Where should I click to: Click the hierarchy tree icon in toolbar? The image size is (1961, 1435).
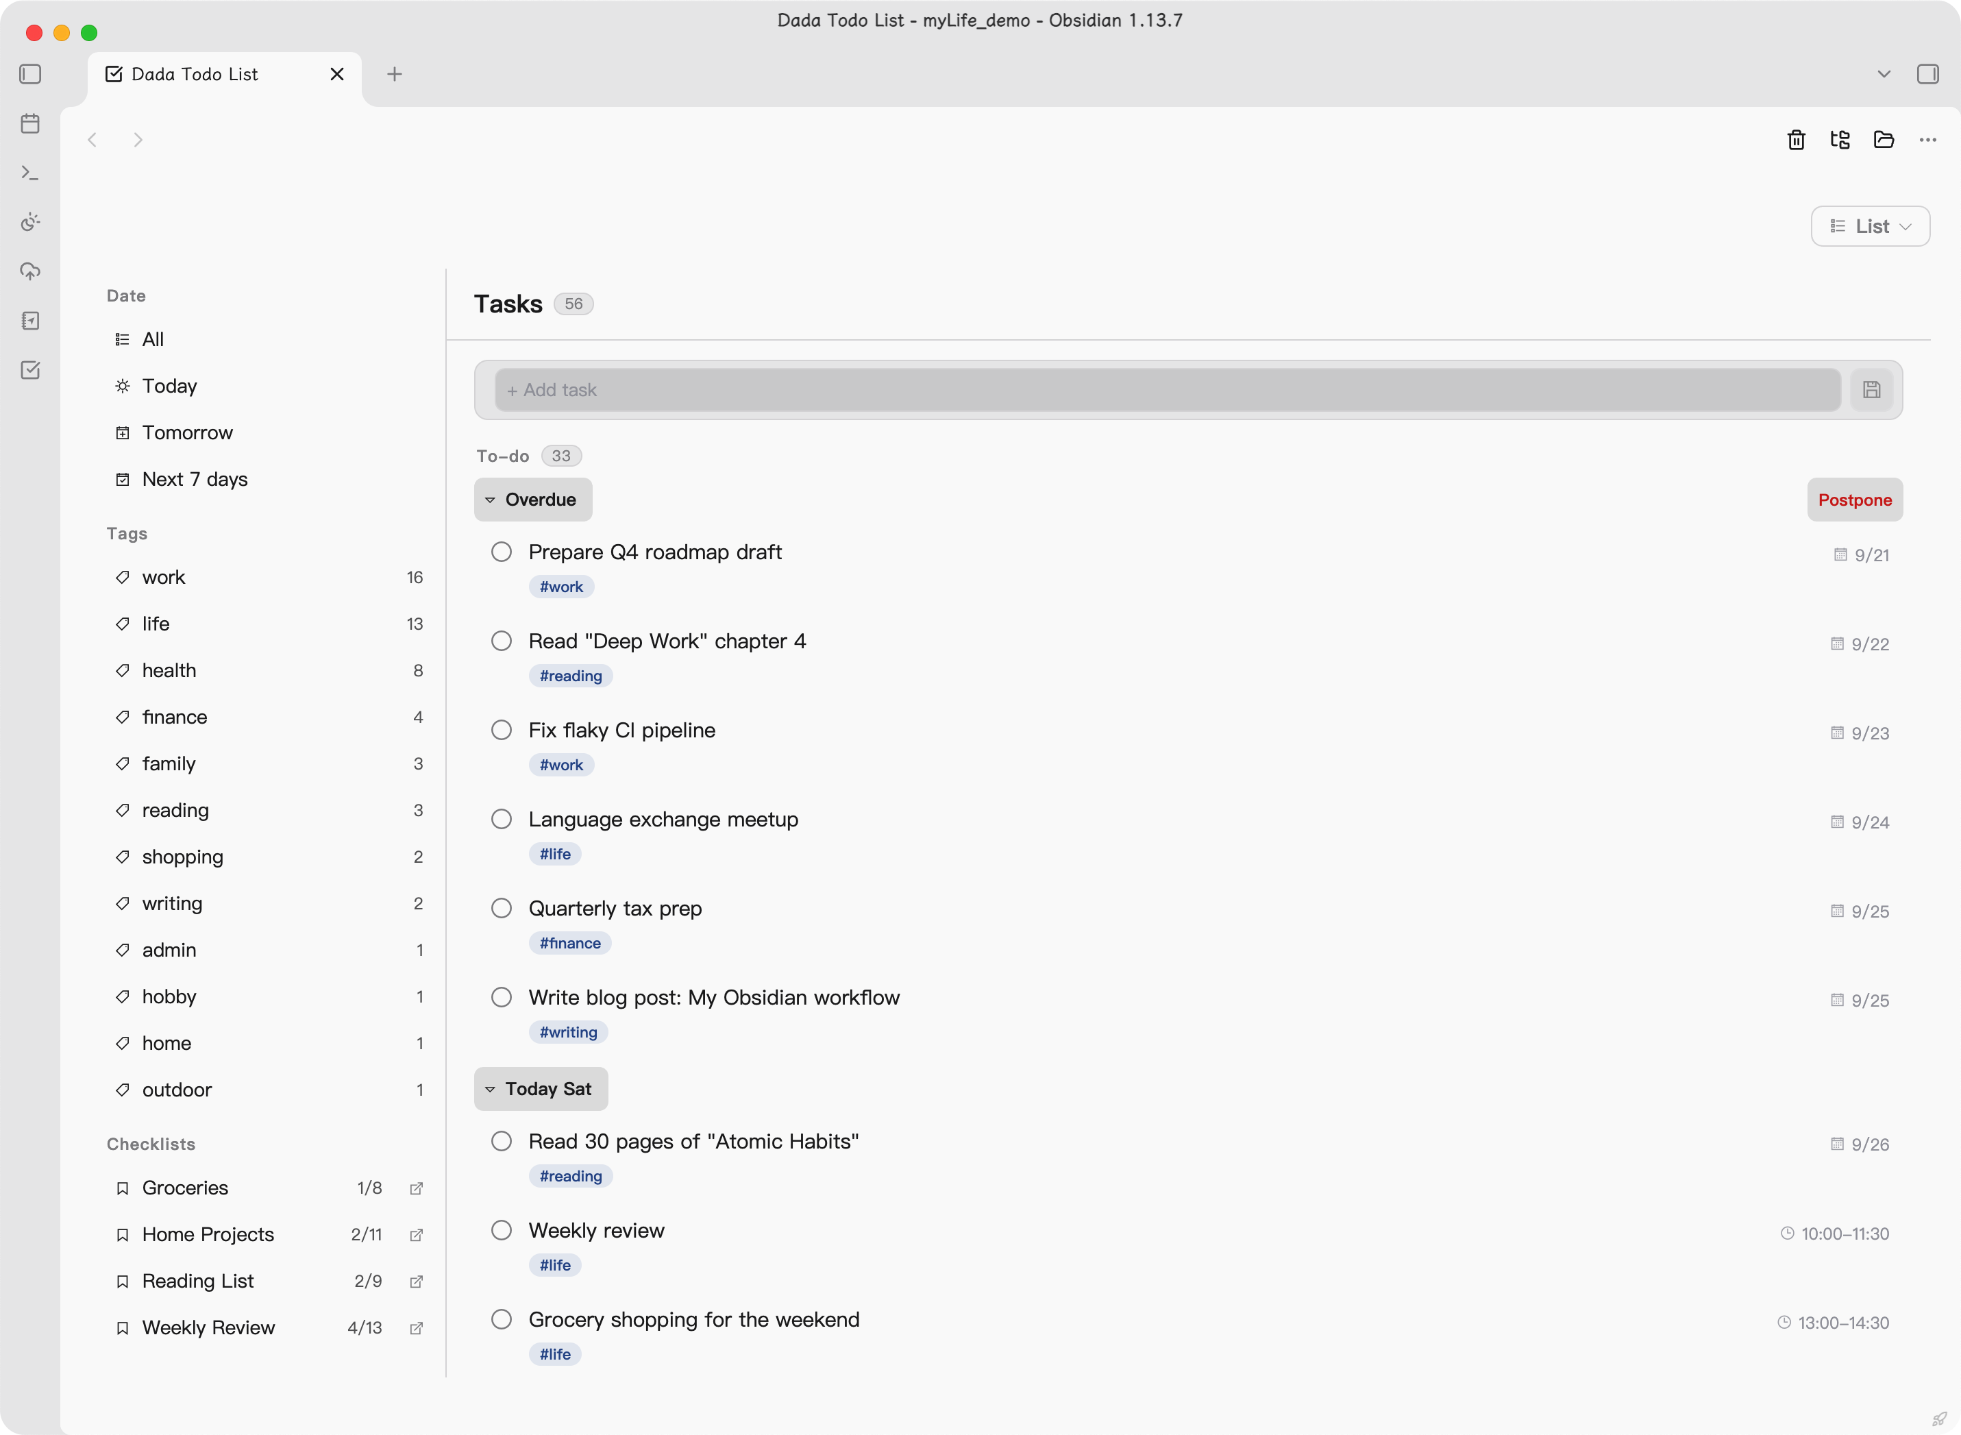point(1840,140)
